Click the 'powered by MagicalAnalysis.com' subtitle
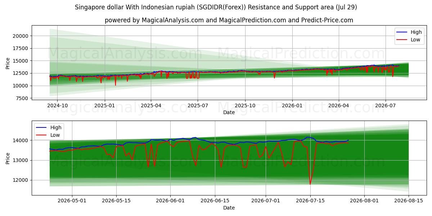The height and width of the screenshot is (216, 432). [x=229, y=20]
